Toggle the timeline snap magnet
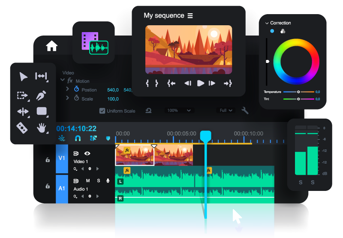 point(78,138)
